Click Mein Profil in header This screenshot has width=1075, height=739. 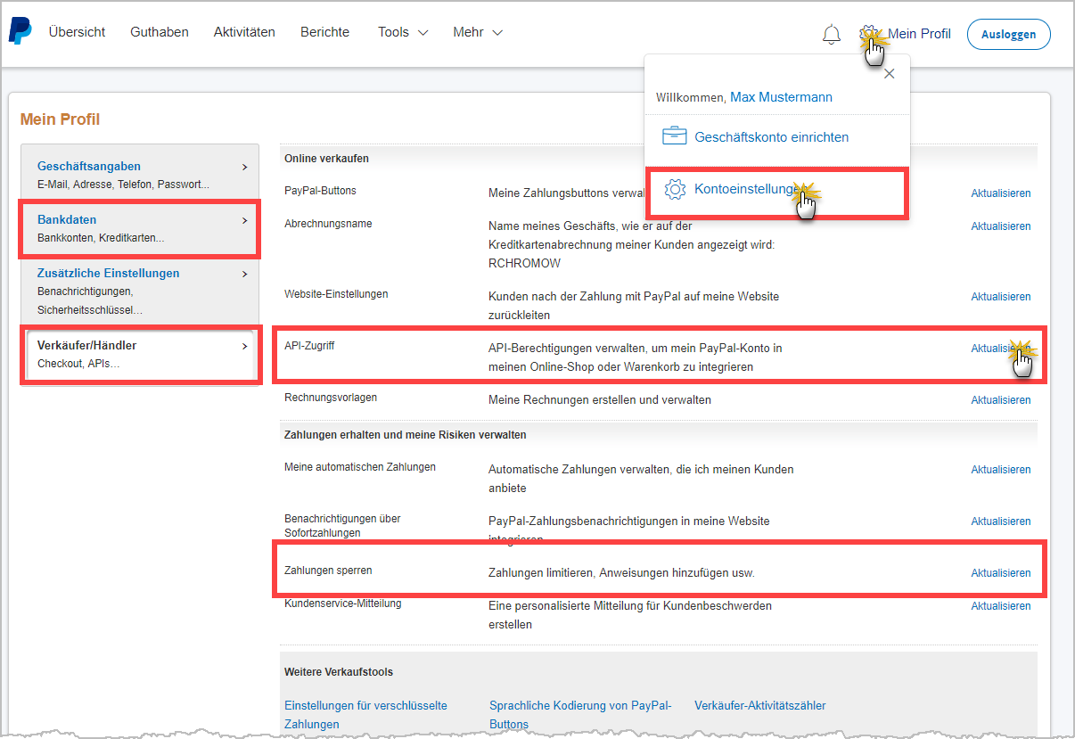pyautogui.click(x=919, y=34)
